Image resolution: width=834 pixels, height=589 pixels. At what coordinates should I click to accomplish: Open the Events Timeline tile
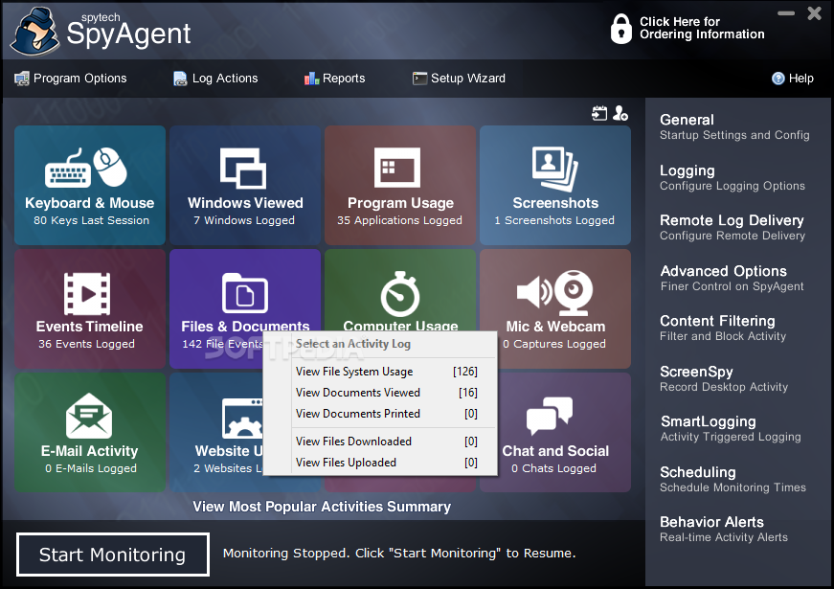pos(89,308)
